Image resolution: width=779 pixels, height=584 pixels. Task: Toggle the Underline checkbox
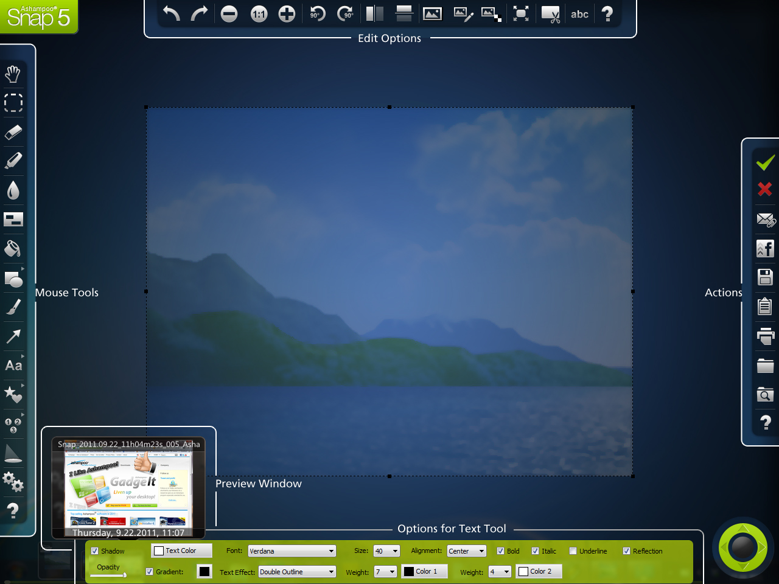point(573,551)
